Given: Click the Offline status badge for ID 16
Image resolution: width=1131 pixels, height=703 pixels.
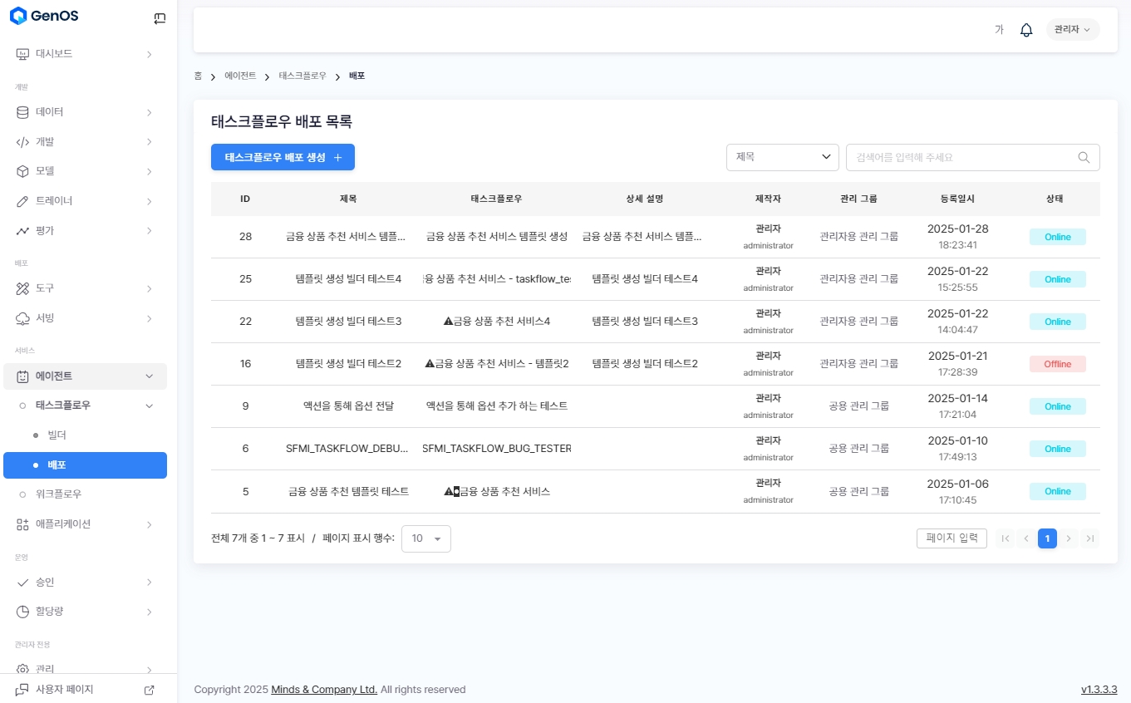Looking at the screenshot, I should (1057, 364).
